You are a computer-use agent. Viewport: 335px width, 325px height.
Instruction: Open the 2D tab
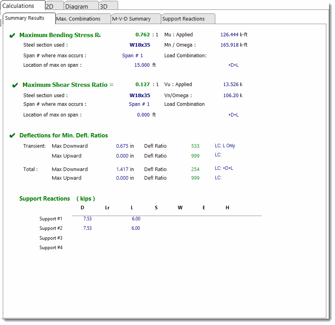point(50,7)
